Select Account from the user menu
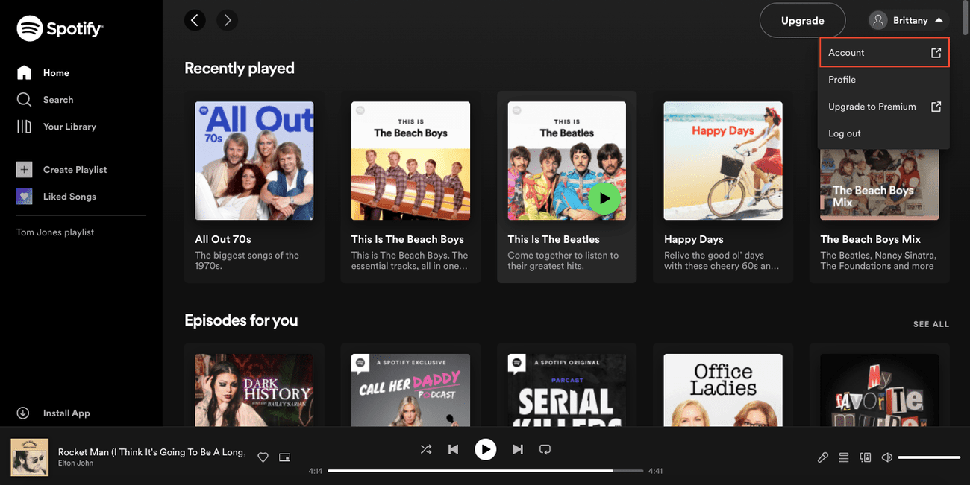This screenshot has height=485, width=970. (x=883, y=53)
